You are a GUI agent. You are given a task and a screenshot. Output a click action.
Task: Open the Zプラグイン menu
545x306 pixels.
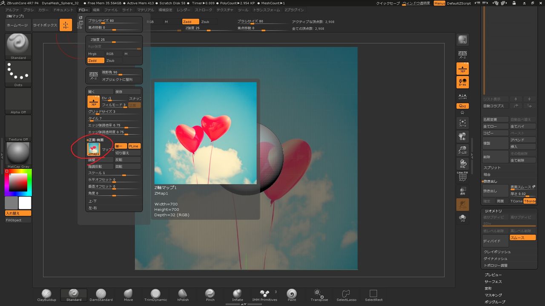(x=294, y=10)
